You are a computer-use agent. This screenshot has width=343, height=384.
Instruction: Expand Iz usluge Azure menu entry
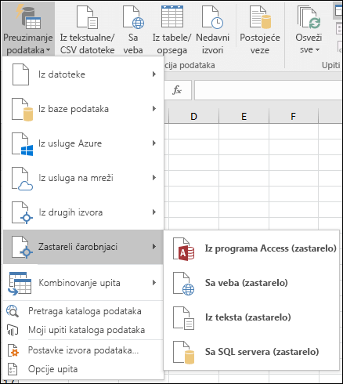(x=83, y=143)
